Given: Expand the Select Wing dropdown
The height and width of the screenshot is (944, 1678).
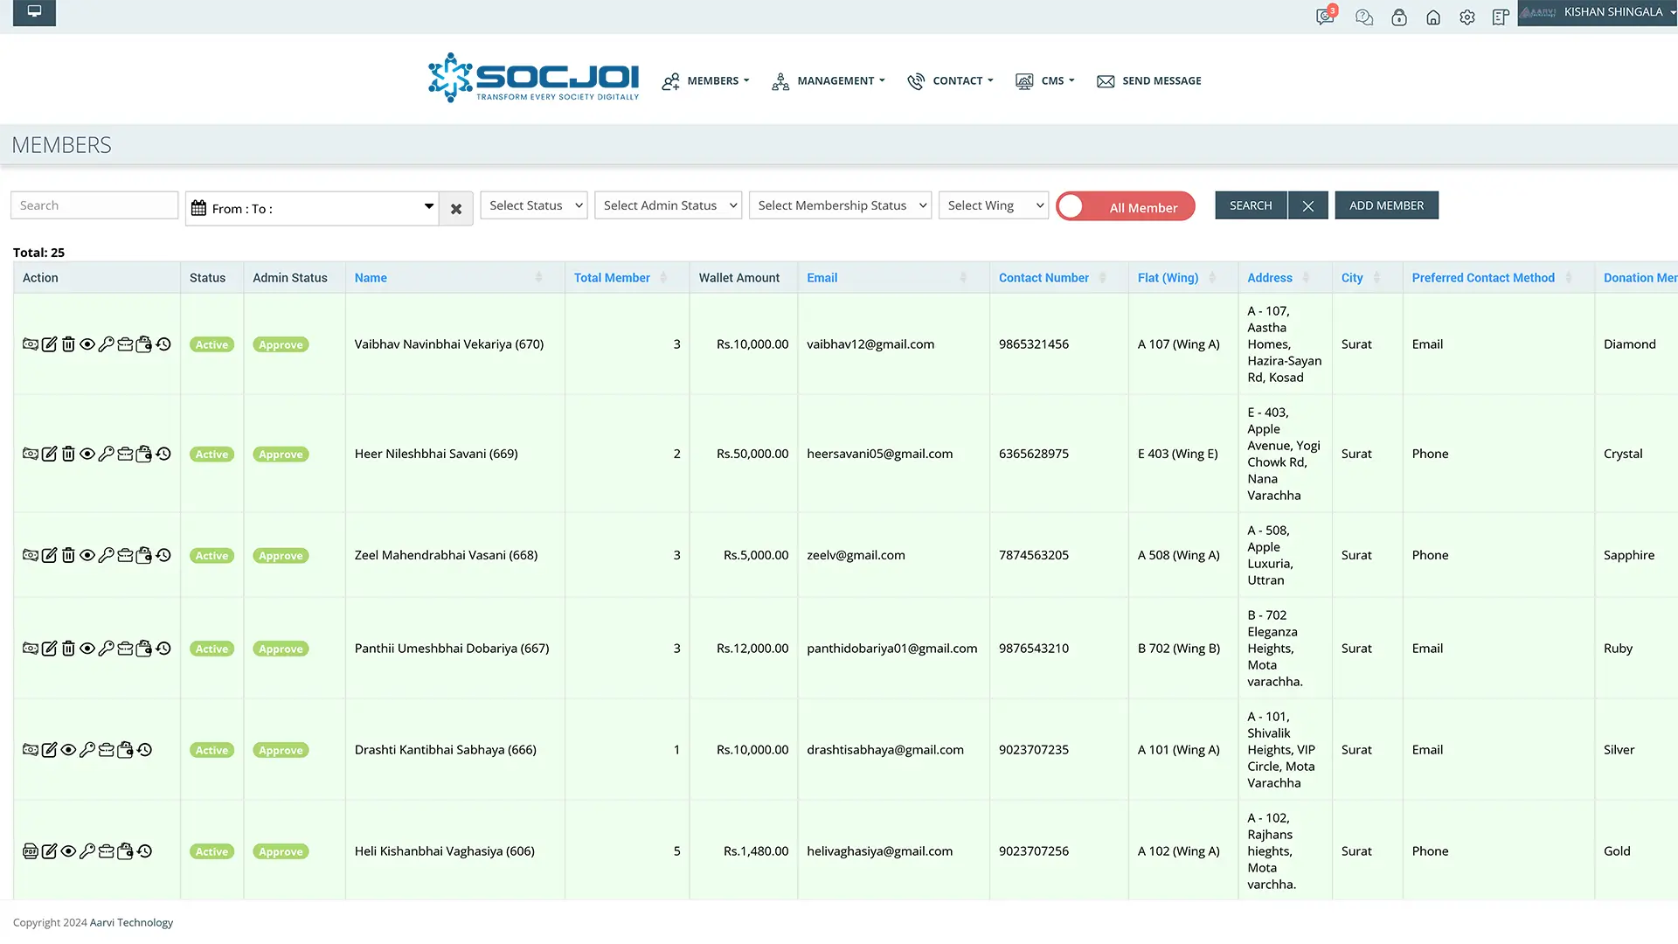Looking at the screenshot, I should pos(993,205).
